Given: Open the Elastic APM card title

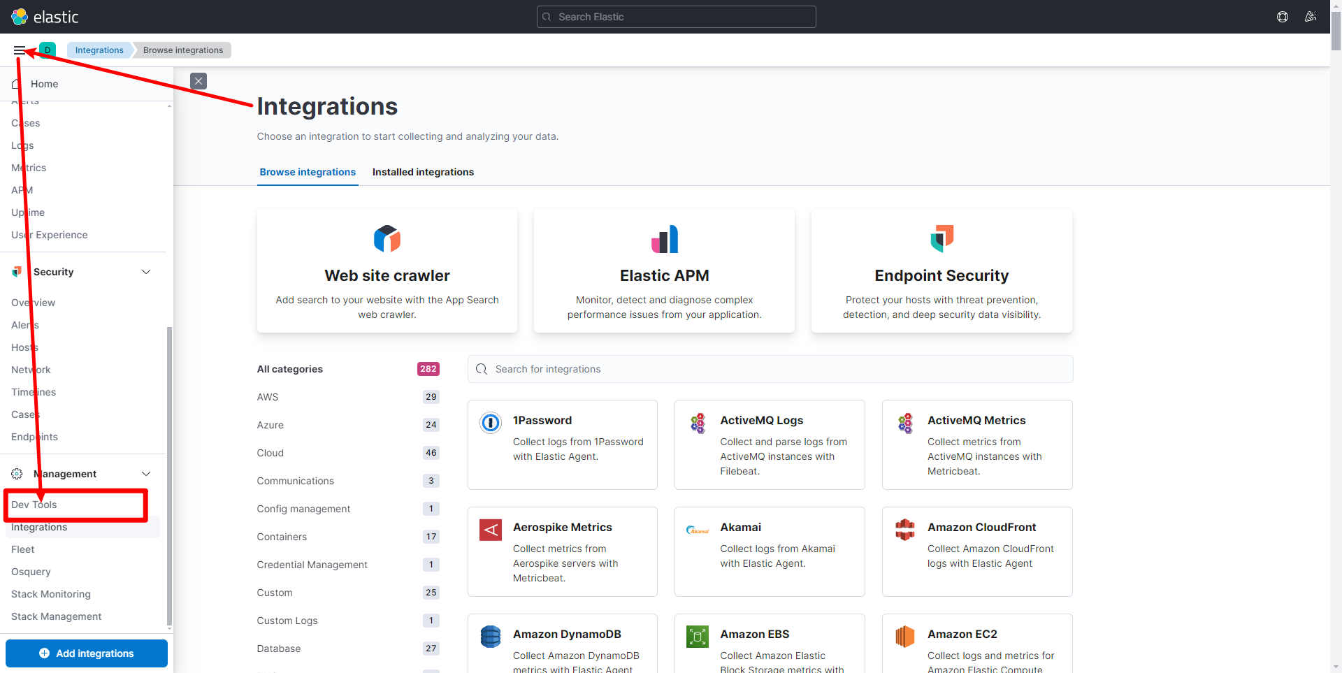Looking at the screenshot, I should (x=665, y=275).
